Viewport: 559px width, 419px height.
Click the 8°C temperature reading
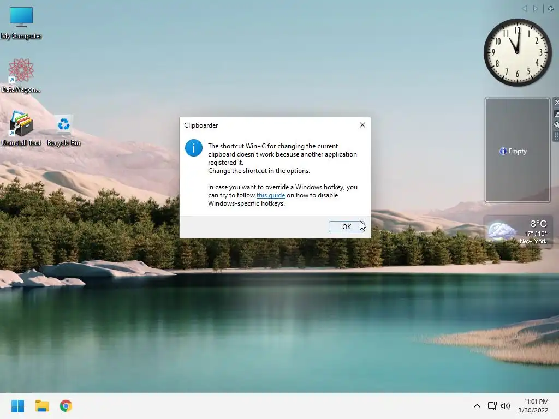[x=538, y=224]
